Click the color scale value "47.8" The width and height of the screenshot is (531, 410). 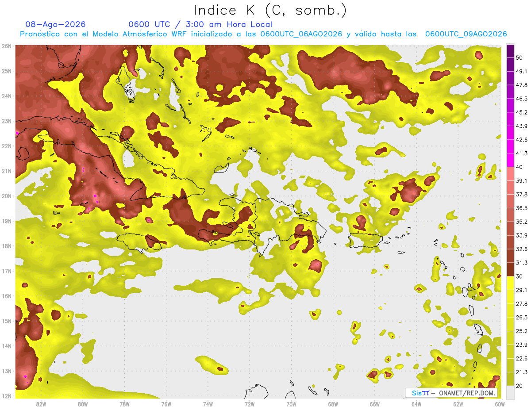(x=521, y=85)
